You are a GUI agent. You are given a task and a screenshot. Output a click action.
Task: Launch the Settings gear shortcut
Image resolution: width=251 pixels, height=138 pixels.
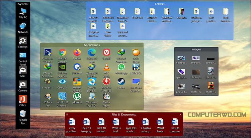coord(23,41)
